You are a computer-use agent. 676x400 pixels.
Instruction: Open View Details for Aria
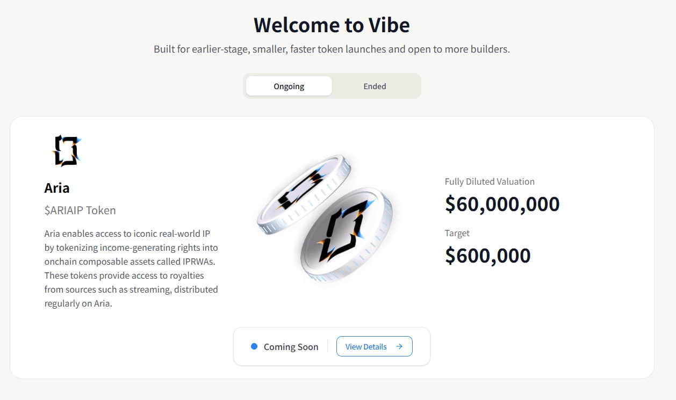click(374, 346)
